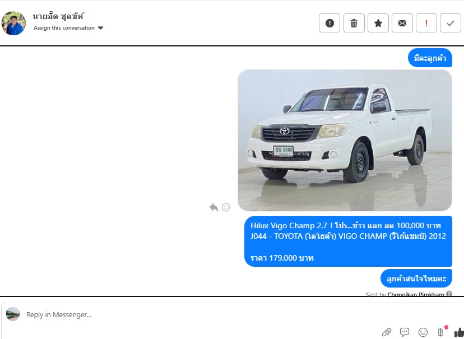464x339 pixels.
Task: Select Hilux Vigo Champ price message
Action: pyautogui.click(x=349, y=241)
